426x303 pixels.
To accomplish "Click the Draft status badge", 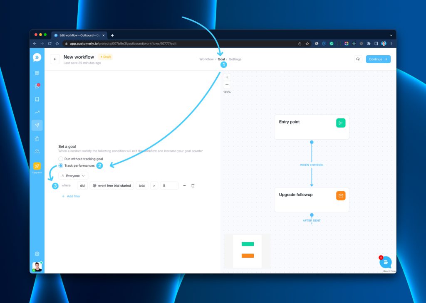I will (105, 57).
